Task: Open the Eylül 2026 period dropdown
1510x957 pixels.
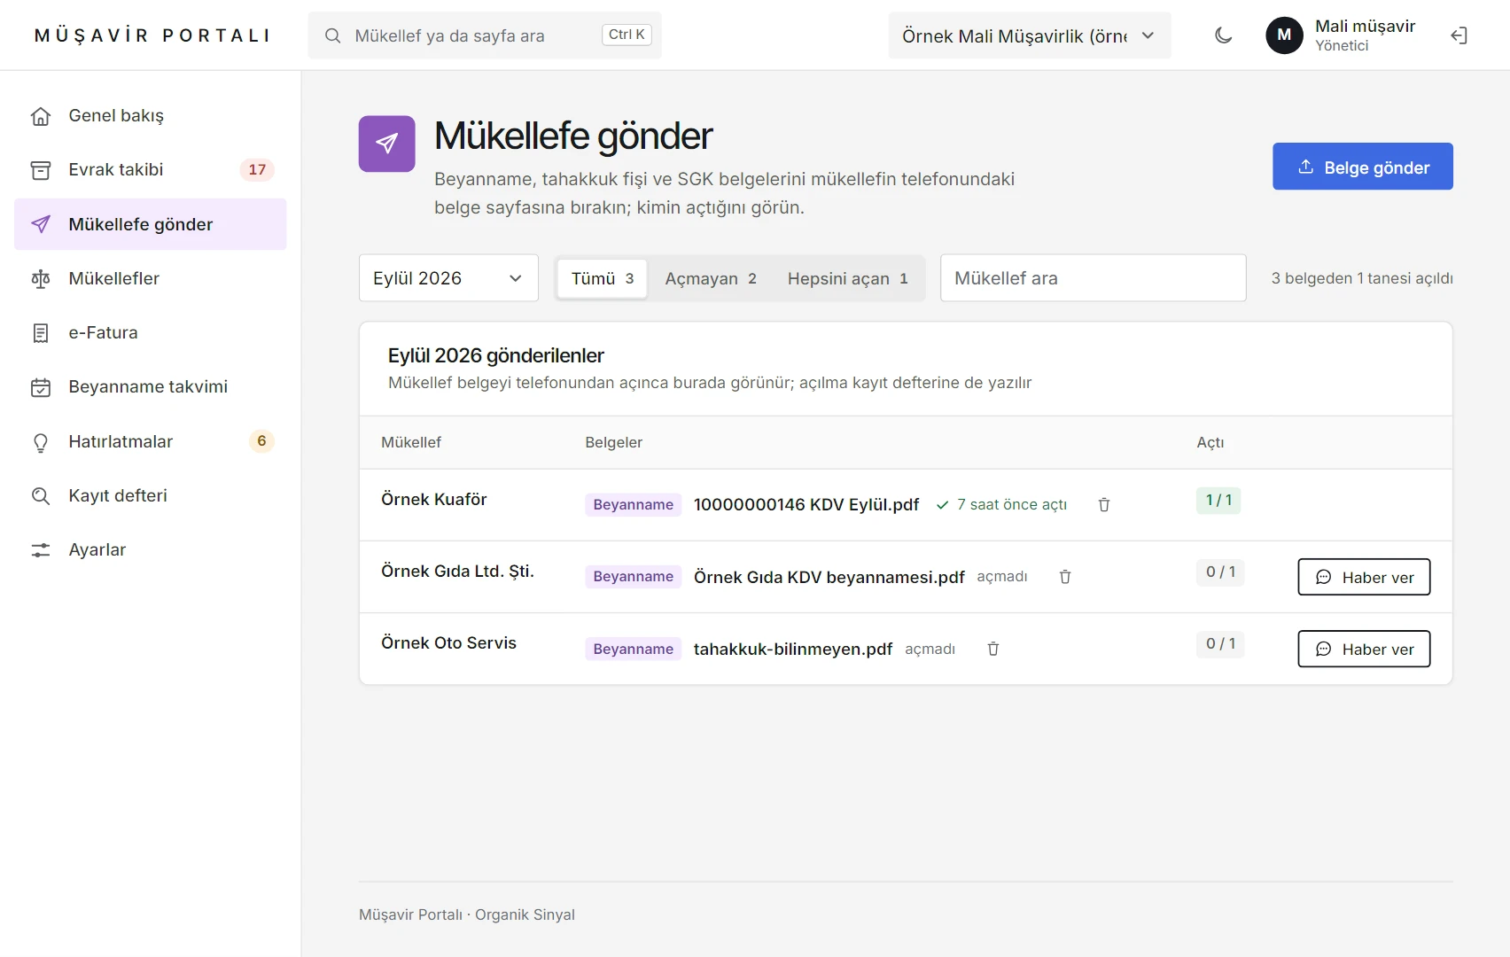Action: click(x=448, y=278)
